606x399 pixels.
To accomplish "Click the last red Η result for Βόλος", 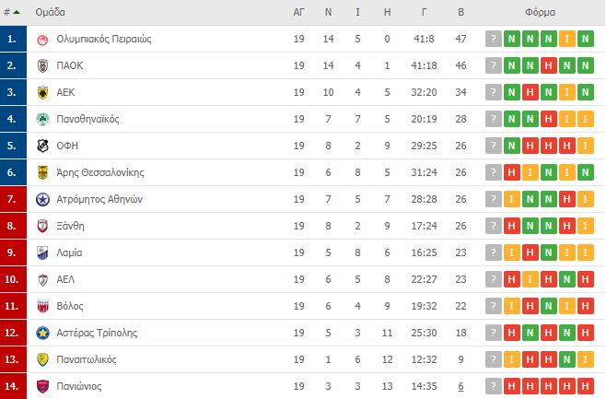I will [x=585, y=306].
